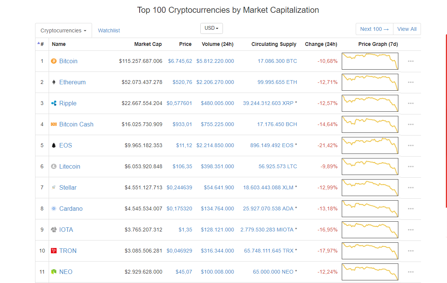Open the three-dot menu for EOS row

[x=410, y=145]
